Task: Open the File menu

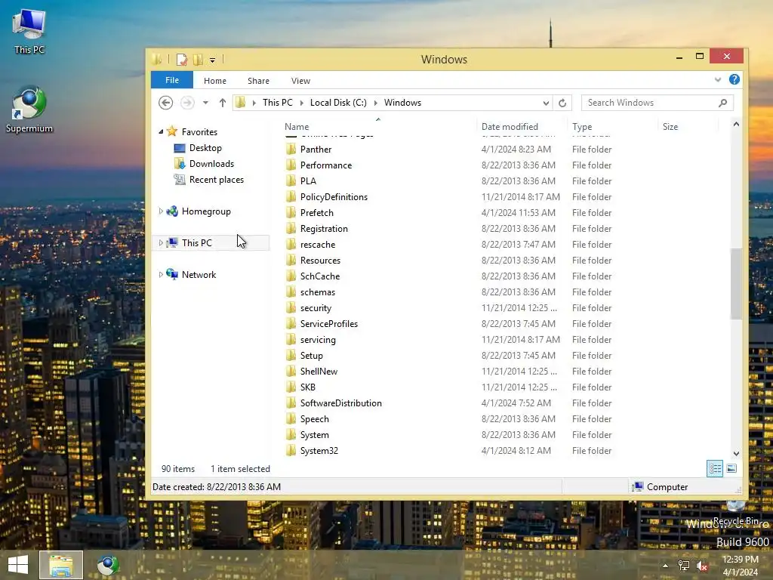Action: [172, 80]
